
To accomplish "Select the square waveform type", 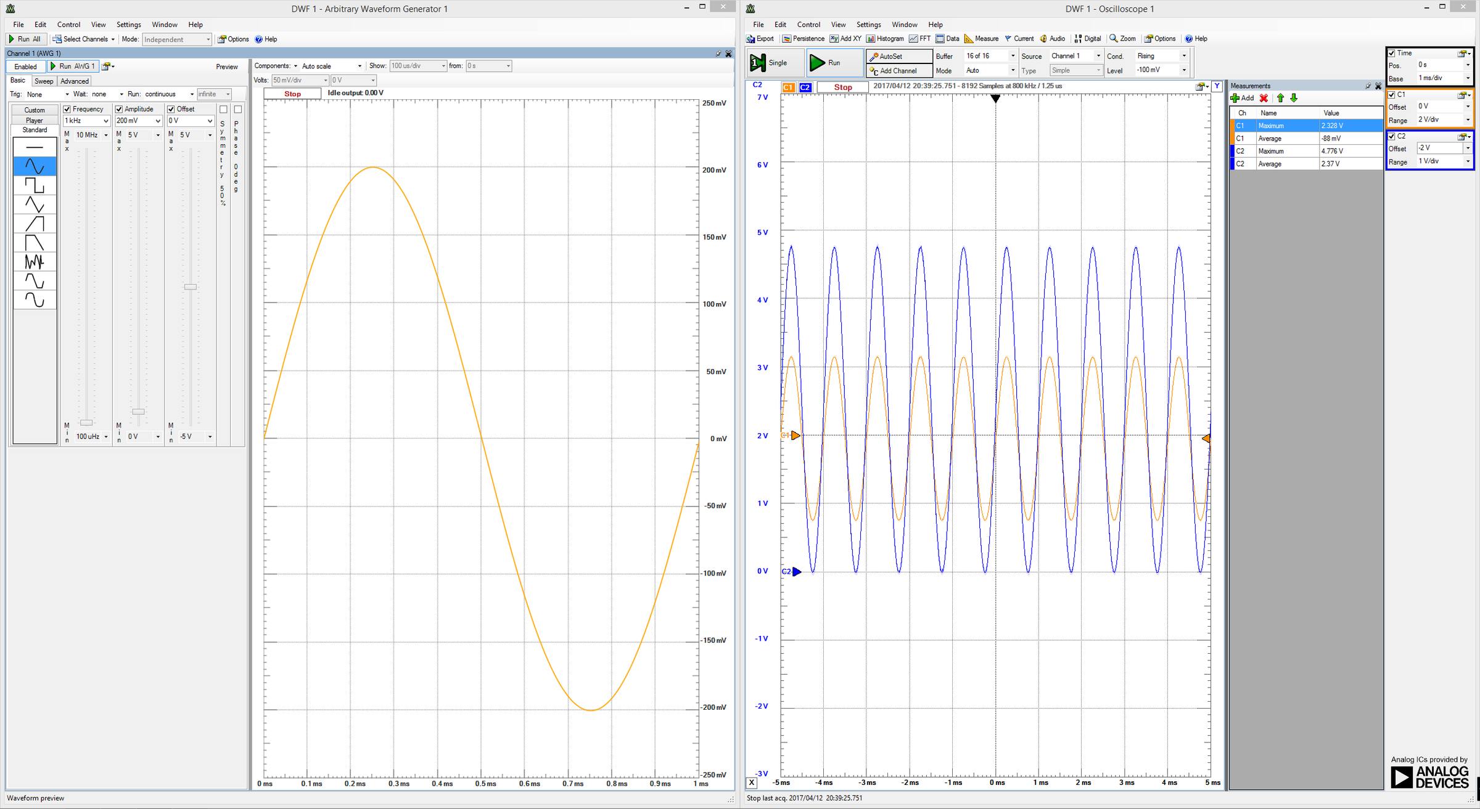I will coord(35,185).
